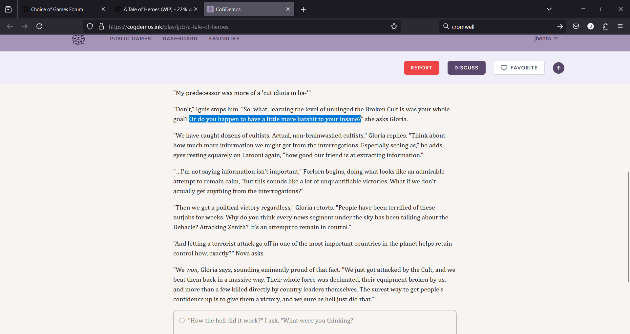
Task: Open the extensions puzzle icon
Action: coord(606,27)
